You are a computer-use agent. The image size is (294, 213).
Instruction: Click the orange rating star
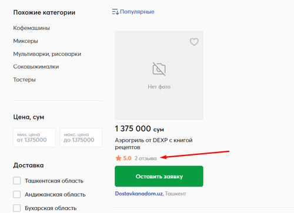click(x=118, y=158)
